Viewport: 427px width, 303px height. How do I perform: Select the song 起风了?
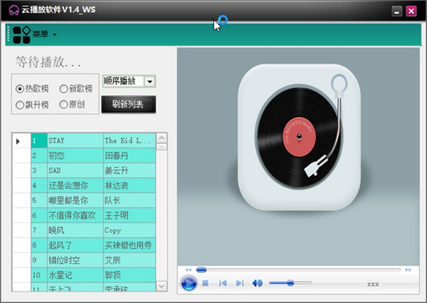tap(75, 245)
